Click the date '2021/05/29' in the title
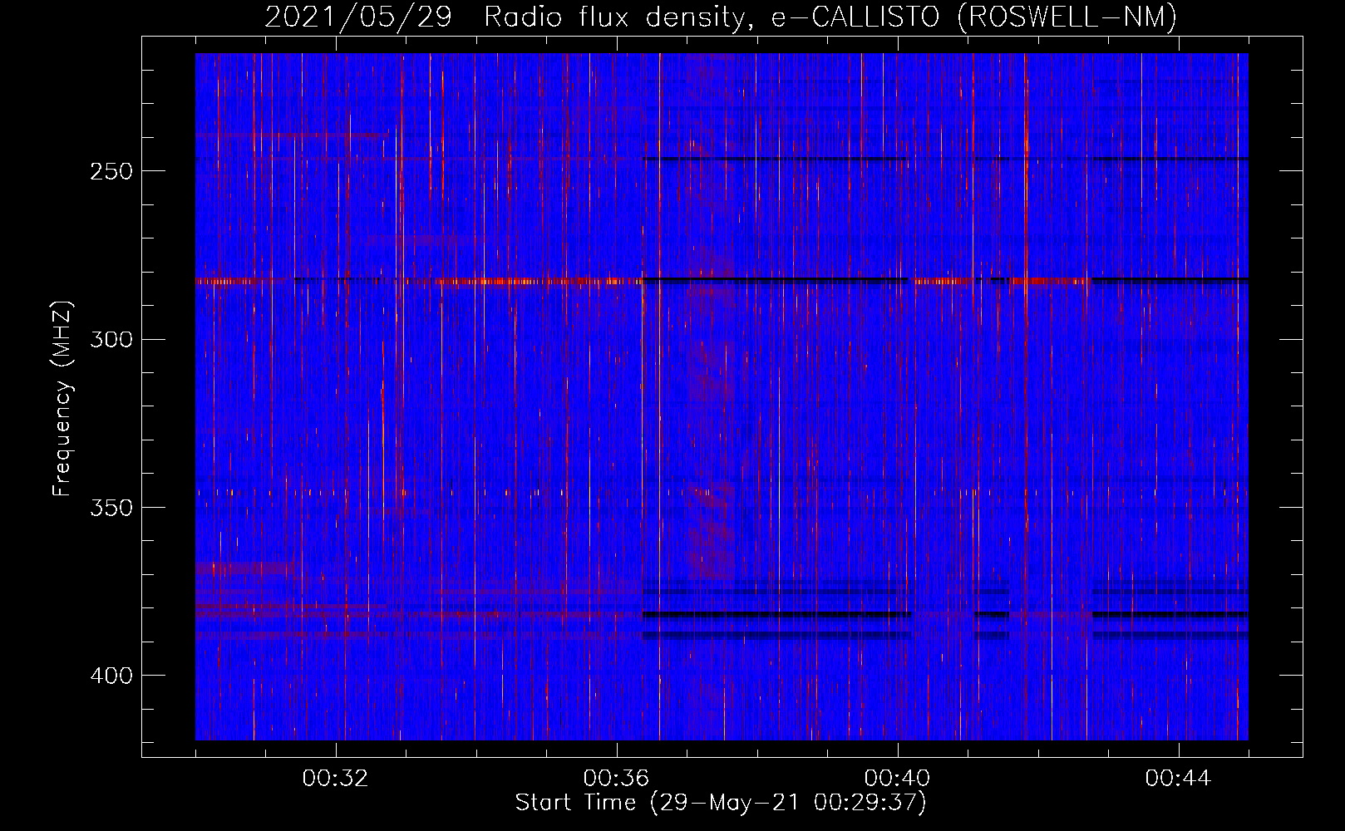 (x=358, y=17)
